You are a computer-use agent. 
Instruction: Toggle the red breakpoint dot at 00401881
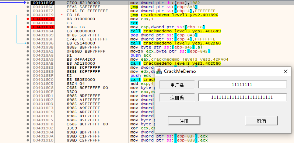click(x=28, y=27)
